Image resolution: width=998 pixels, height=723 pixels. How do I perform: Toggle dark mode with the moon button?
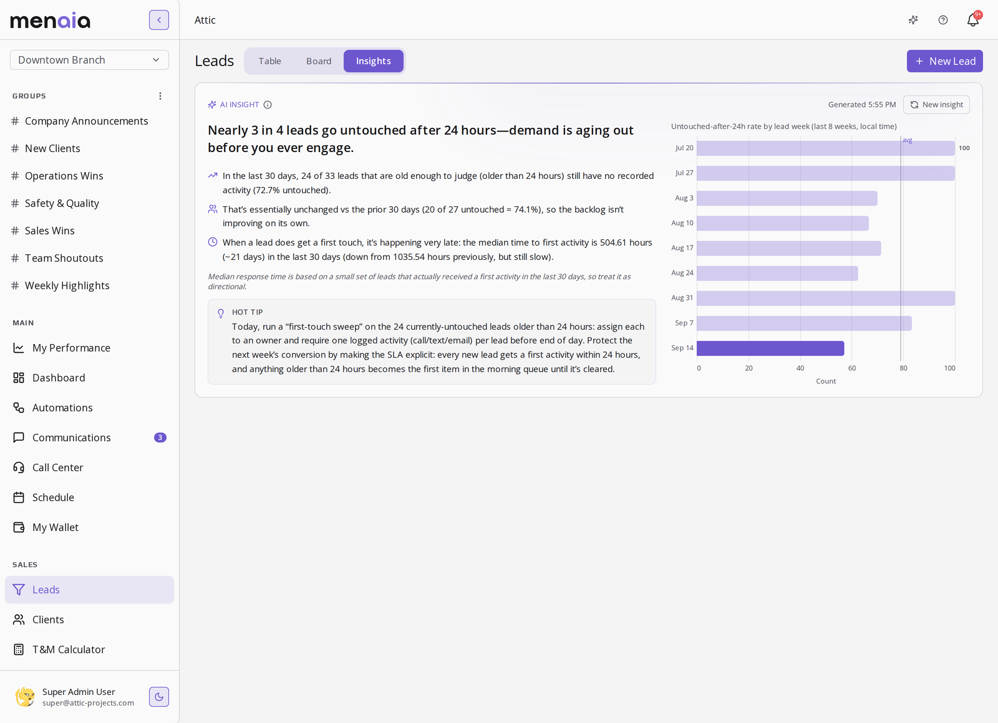(159, 697)
